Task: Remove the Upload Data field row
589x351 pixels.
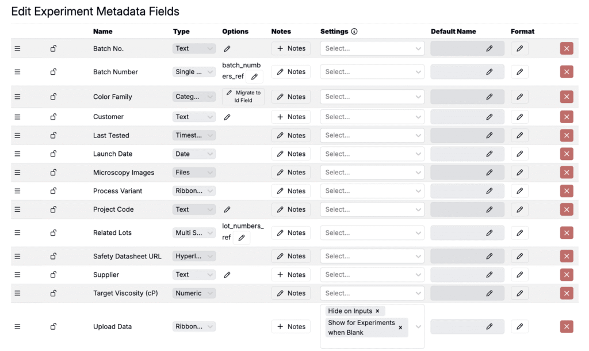Action: [x=567, y=327]
